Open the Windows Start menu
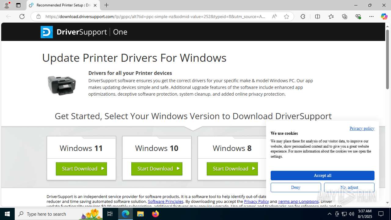Viewport: 391px width, 220px height. coord(7,214)
